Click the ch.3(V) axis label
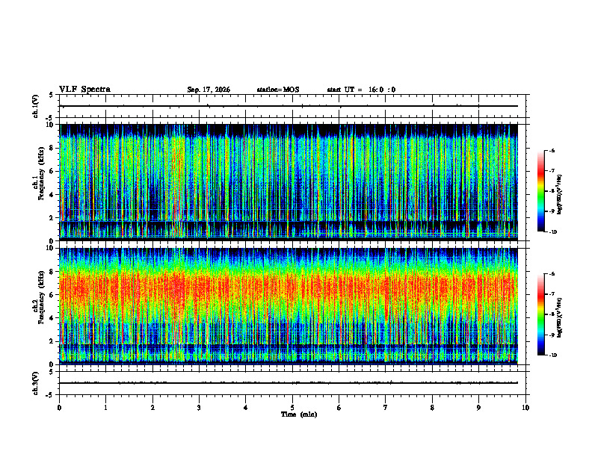 pos(36,383)
